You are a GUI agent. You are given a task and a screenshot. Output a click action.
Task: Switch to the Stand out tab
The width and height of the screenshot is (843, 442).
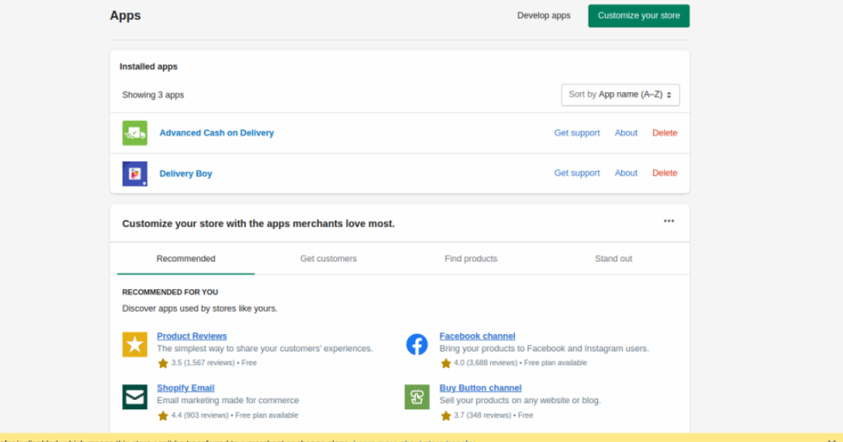pyautogui.click(x=614, y=258)
